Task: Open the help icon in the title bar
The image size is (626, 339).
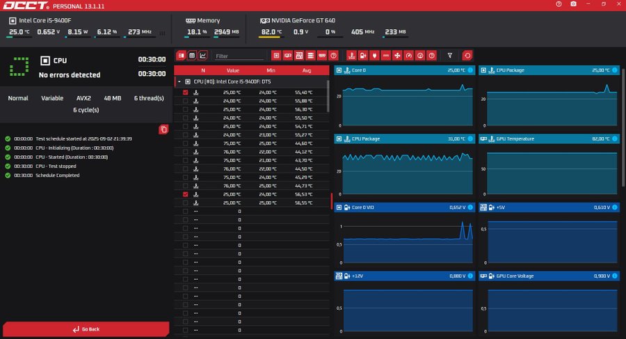Action: (x=559, y=4)
